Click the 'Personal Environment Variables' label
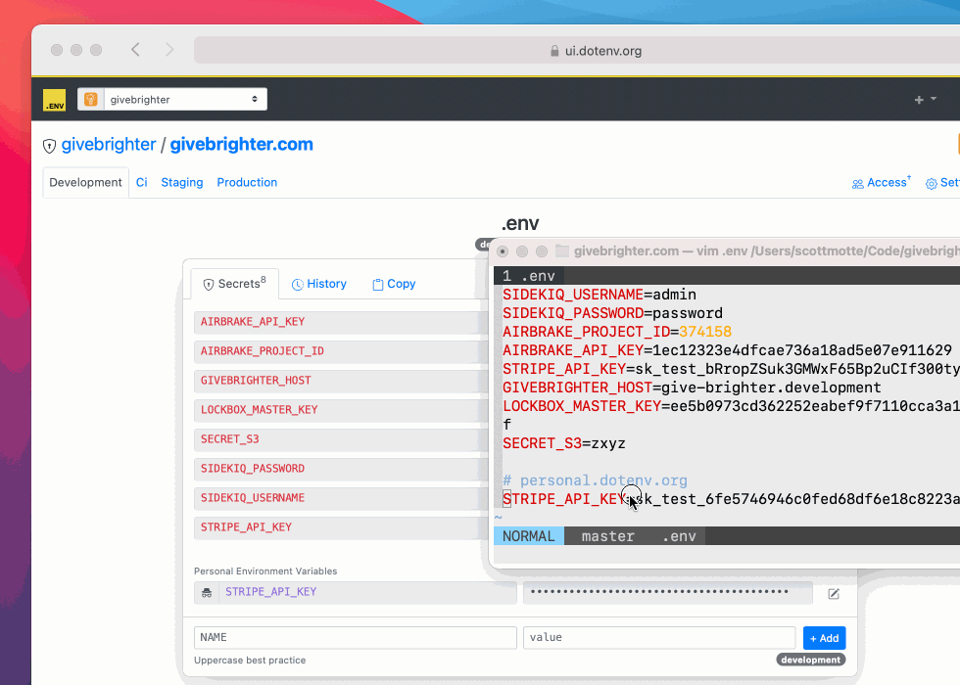Image resolution: width=960 pixels, height=685 pixels. click(265, 571)
